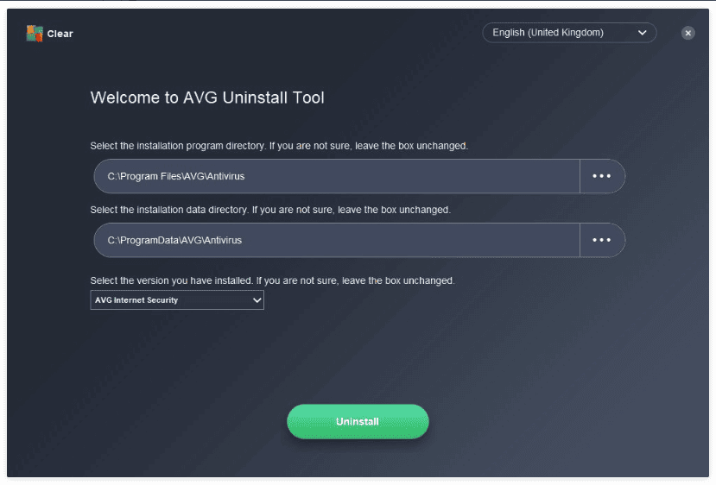Browse for program directory with three-dots button
Screen dimensions: 716x485
pyautogui.click(x=602, y=176)
